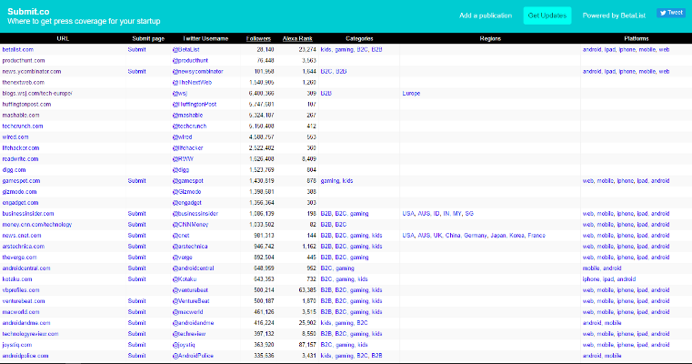This screenshot has width=692, height=364.
Task: Click Submit link in news.ycombinator.com row
Action: [136, 72]
